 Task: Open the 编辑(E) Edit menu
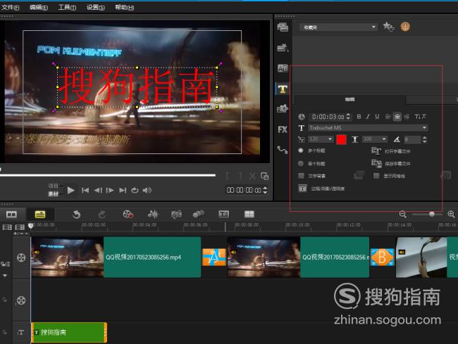(39, 7)
